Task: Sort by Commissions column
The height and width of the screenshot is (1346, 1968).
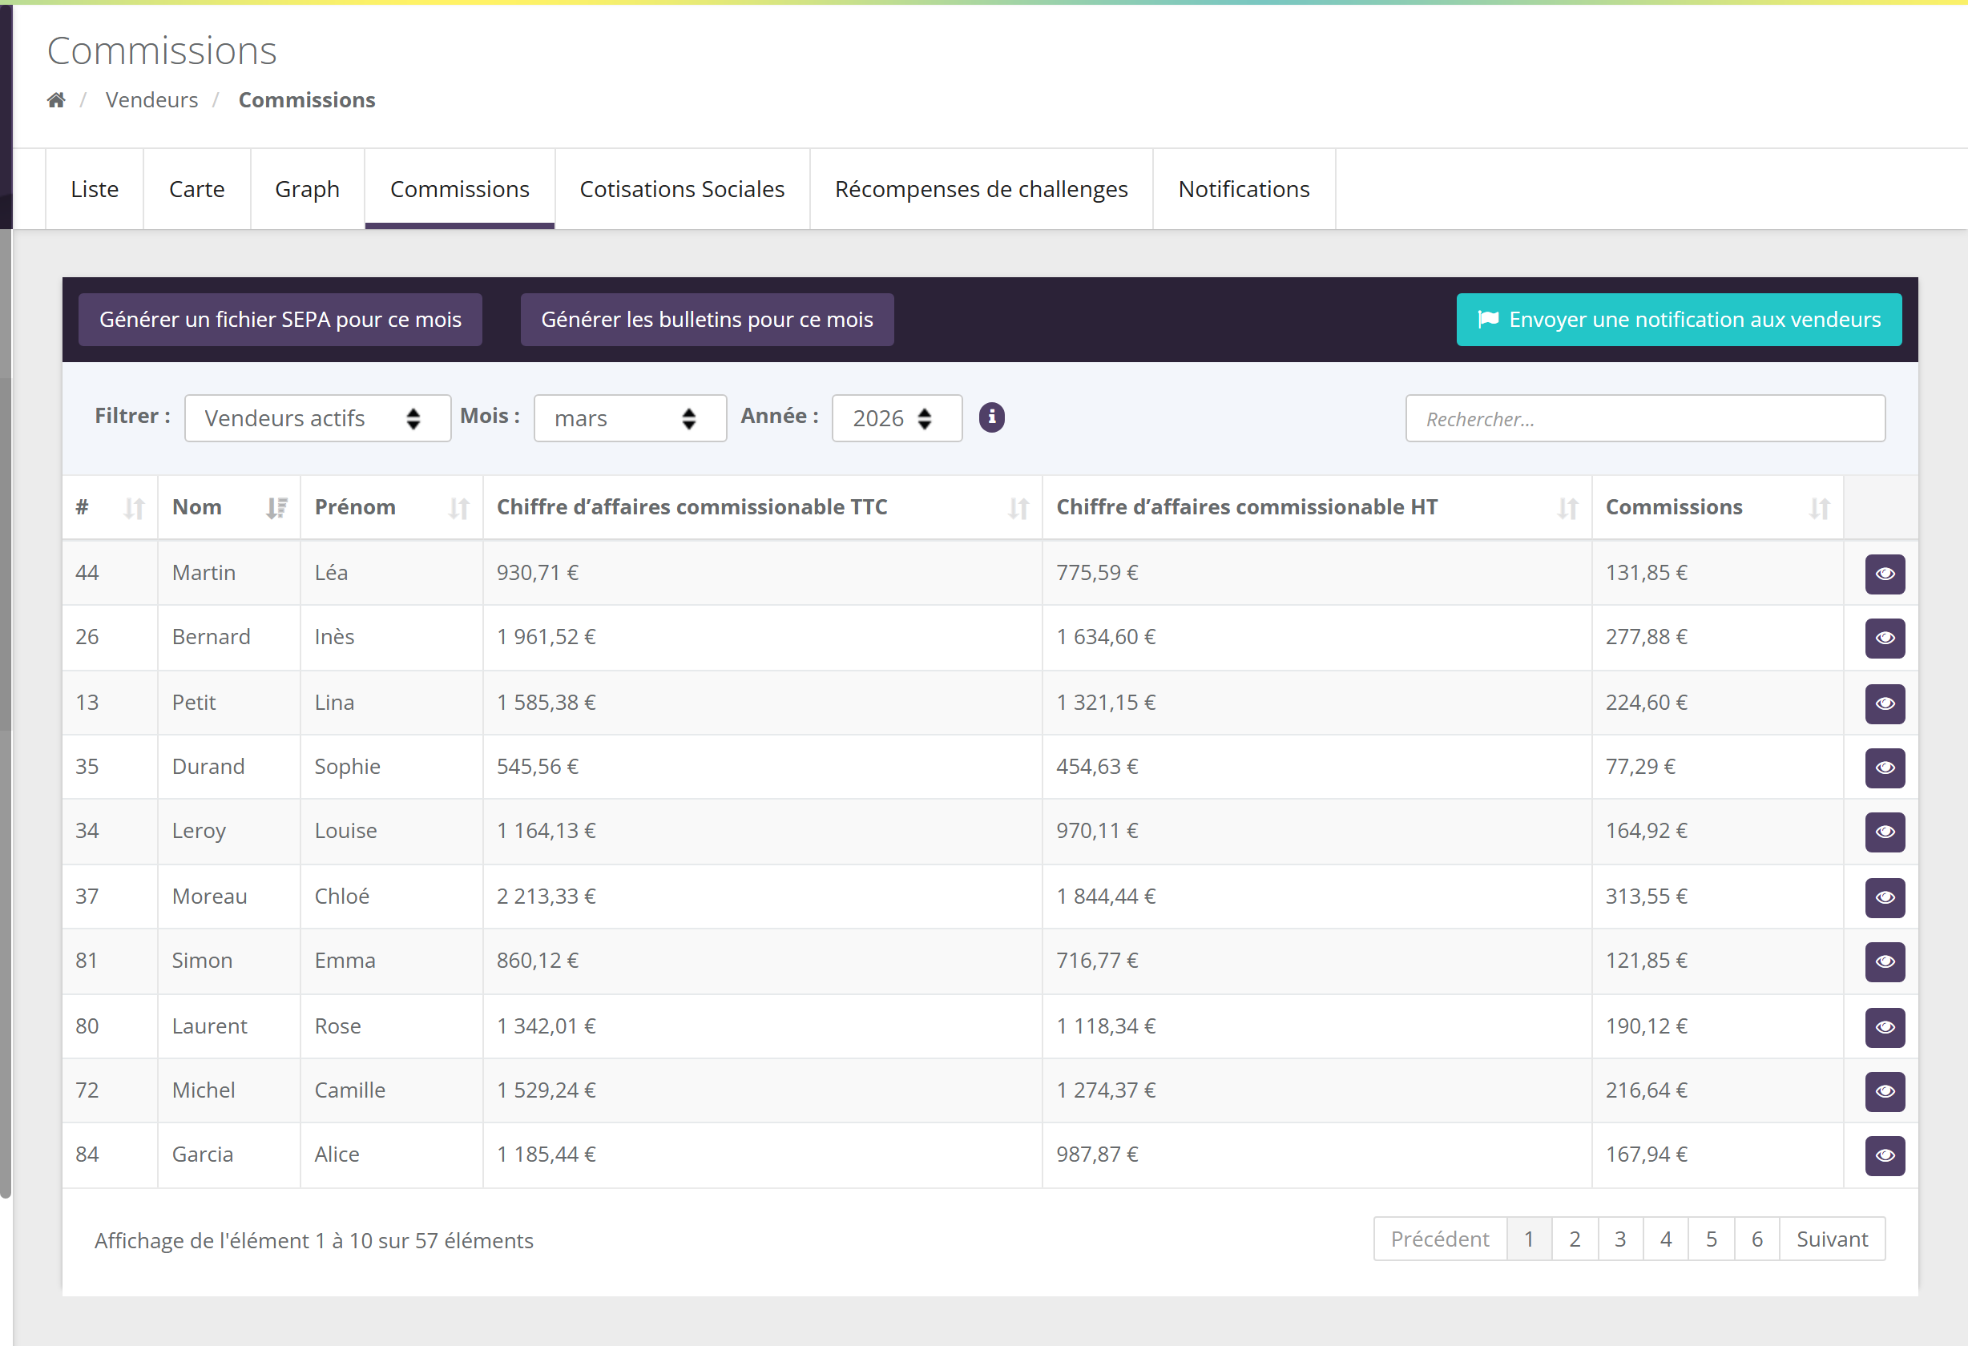Action: coord(1717,507)
